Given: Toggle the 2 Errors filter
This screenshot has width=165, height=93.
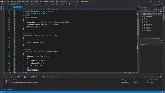Looking at the screenshot, I should [20, 77].
